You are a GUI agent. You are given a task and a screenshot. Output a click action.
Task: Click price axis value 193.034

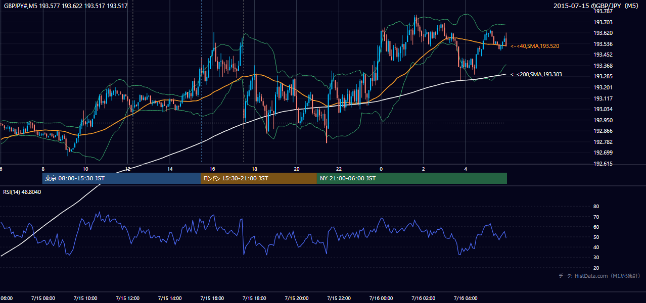(603, 109)
